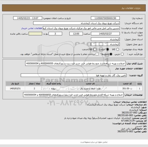Viewport: 148px width, 147px height.
Task: Click the توضیحات خریدار text field
Action: tap(73, 95)
